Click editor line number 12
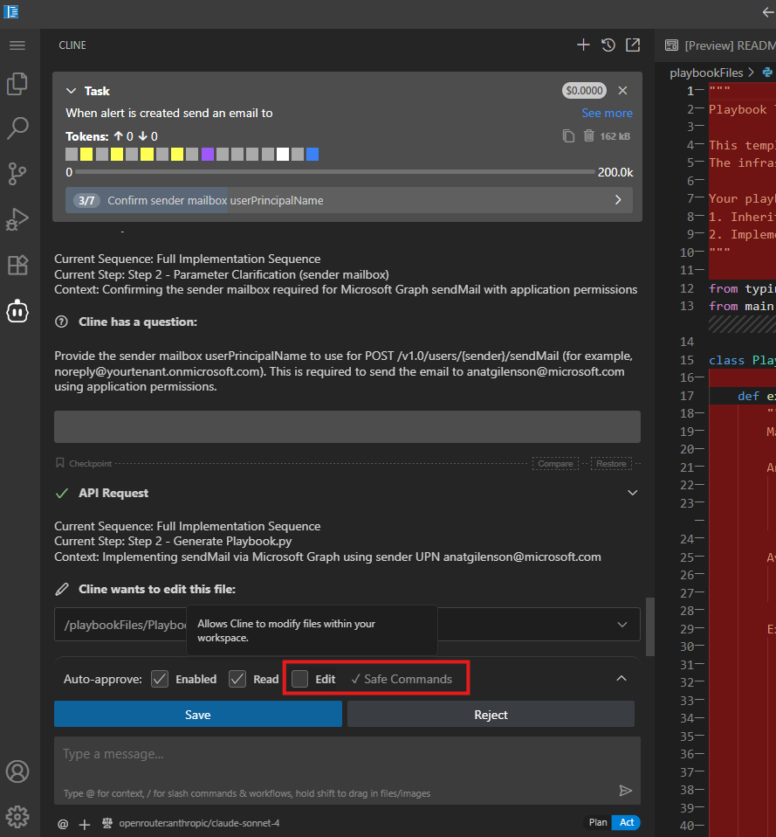776x837 pixels. click(x=687, y=289)
